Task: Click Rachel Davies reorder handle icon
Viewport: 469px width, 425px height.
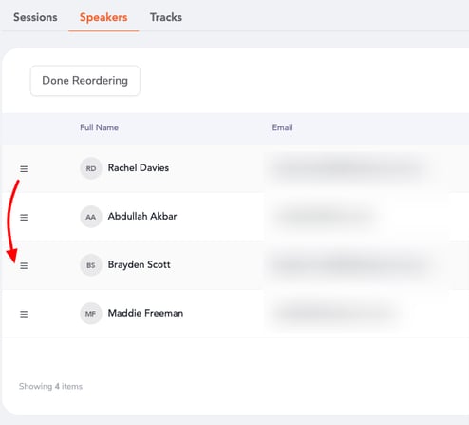Action: coord(24,169)
